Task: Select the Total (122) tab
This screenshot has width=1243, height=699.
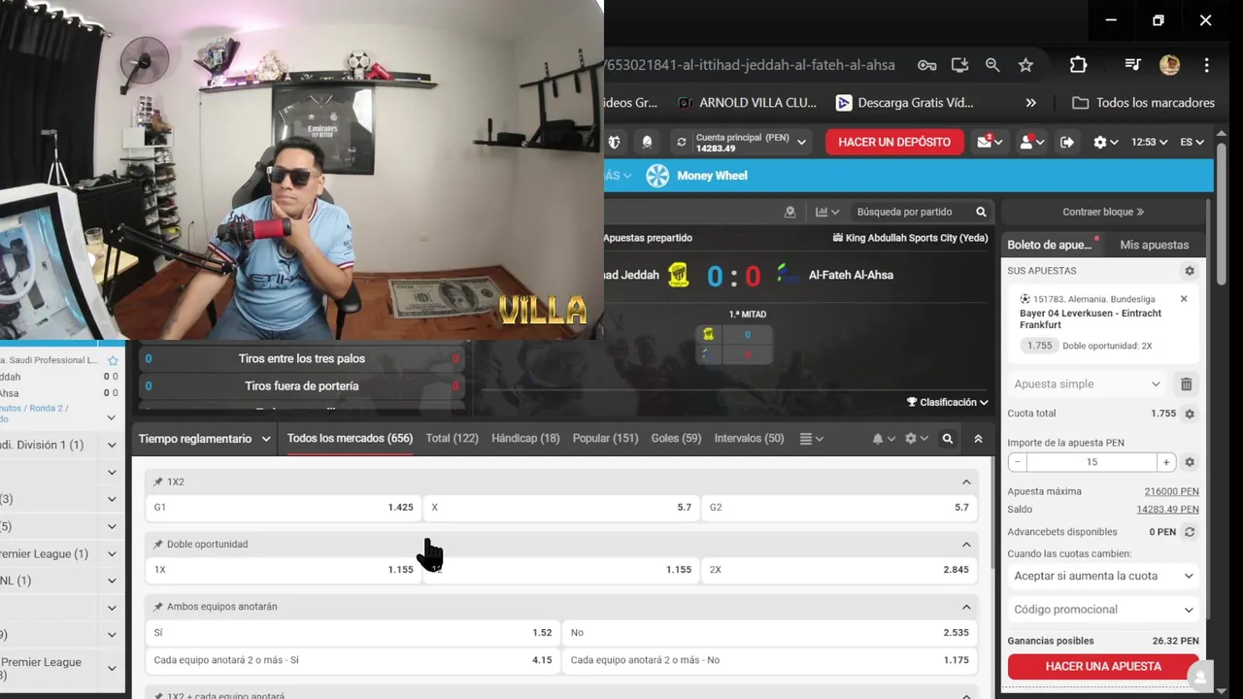Action: click(452, 439)
